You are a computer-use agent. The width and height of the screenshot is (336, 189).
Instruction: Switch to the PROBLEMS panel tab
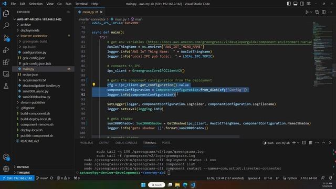click(86, 143)
